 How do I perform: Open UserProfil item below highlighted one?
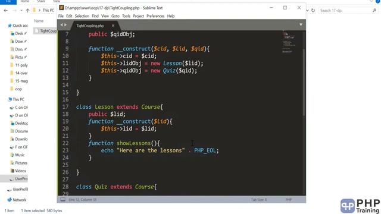(17, 189)
